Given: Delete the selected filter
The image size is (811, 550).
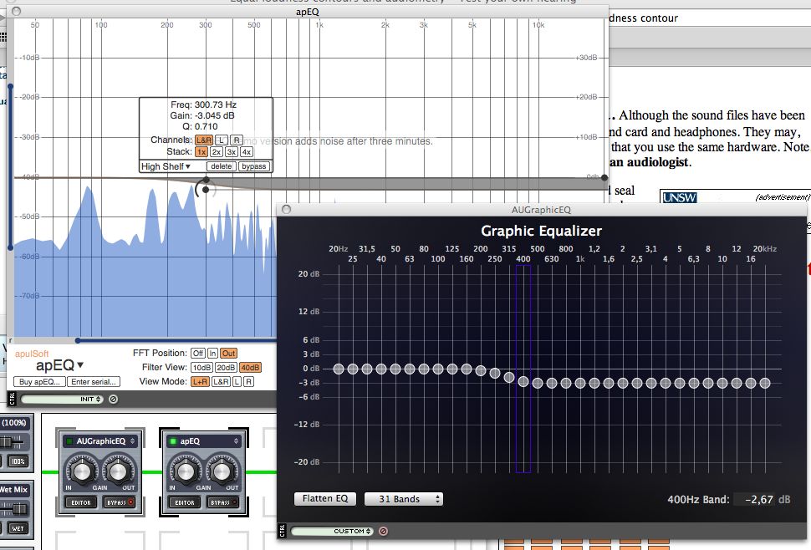Looking at the screenshot, I should click(222, 166).
